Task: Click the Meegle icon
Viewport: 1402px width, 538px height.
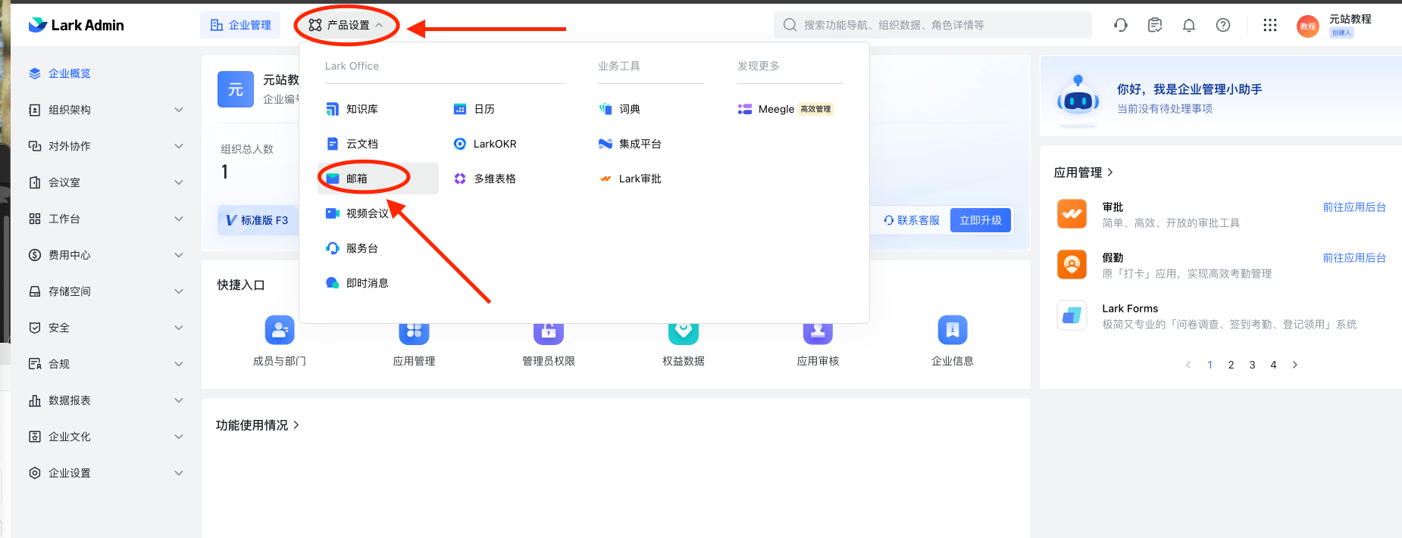Action: 745,109
